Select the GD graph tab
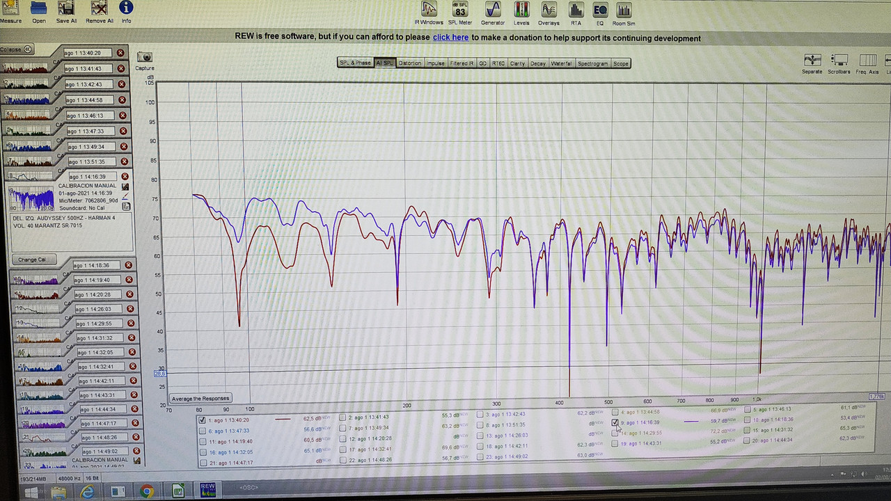 [x=482, y=63]
